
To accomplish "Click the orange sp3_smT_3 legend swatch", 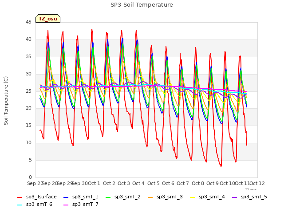I will [150, 197].
